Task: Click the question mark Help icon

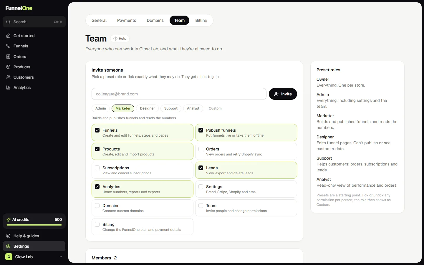Action: 115,39
